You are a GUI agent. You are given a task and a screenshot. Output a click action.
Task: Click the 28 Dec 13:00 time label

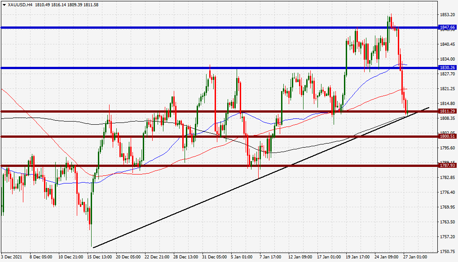click(186, 257)
